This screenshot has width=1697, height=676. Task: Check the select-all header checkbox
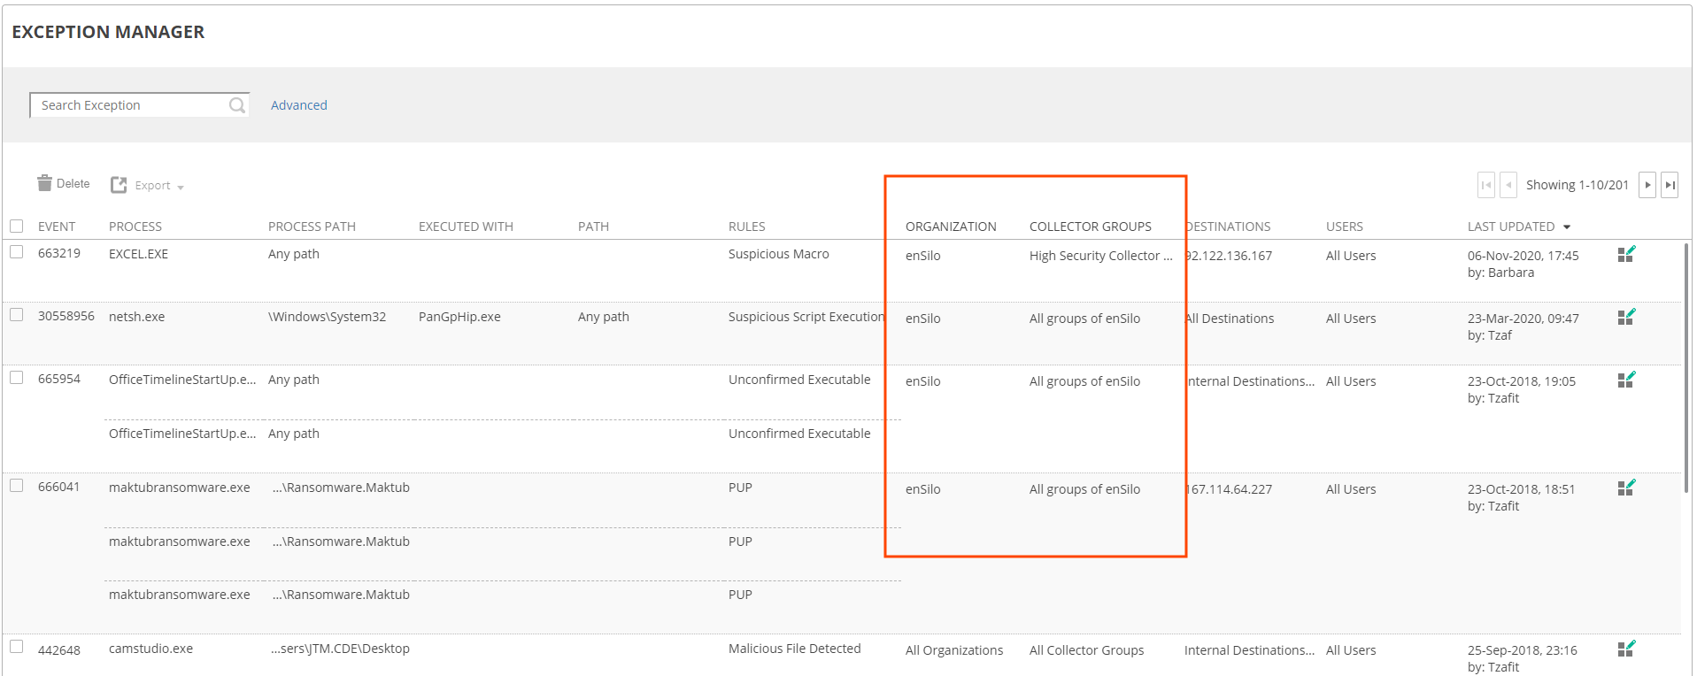click(17, 227)
